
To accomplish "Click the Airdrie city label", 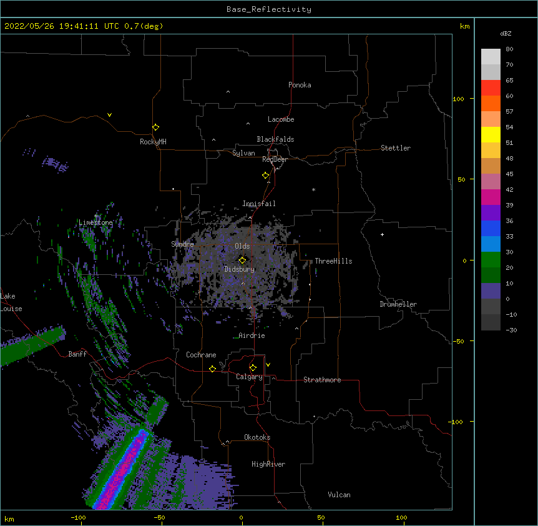I will [x=252, y=335].
